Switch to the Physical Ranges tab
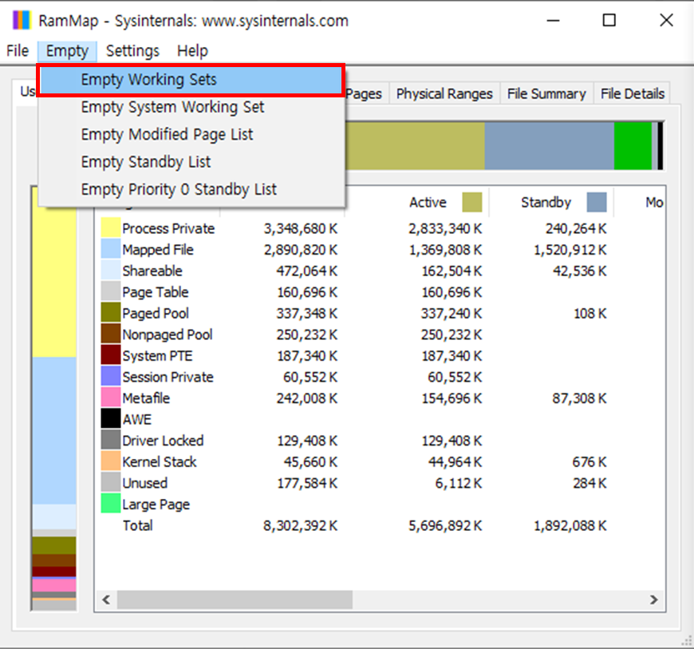Image resolution: width=694 pixels, height=649 pixels. [444, 94]
